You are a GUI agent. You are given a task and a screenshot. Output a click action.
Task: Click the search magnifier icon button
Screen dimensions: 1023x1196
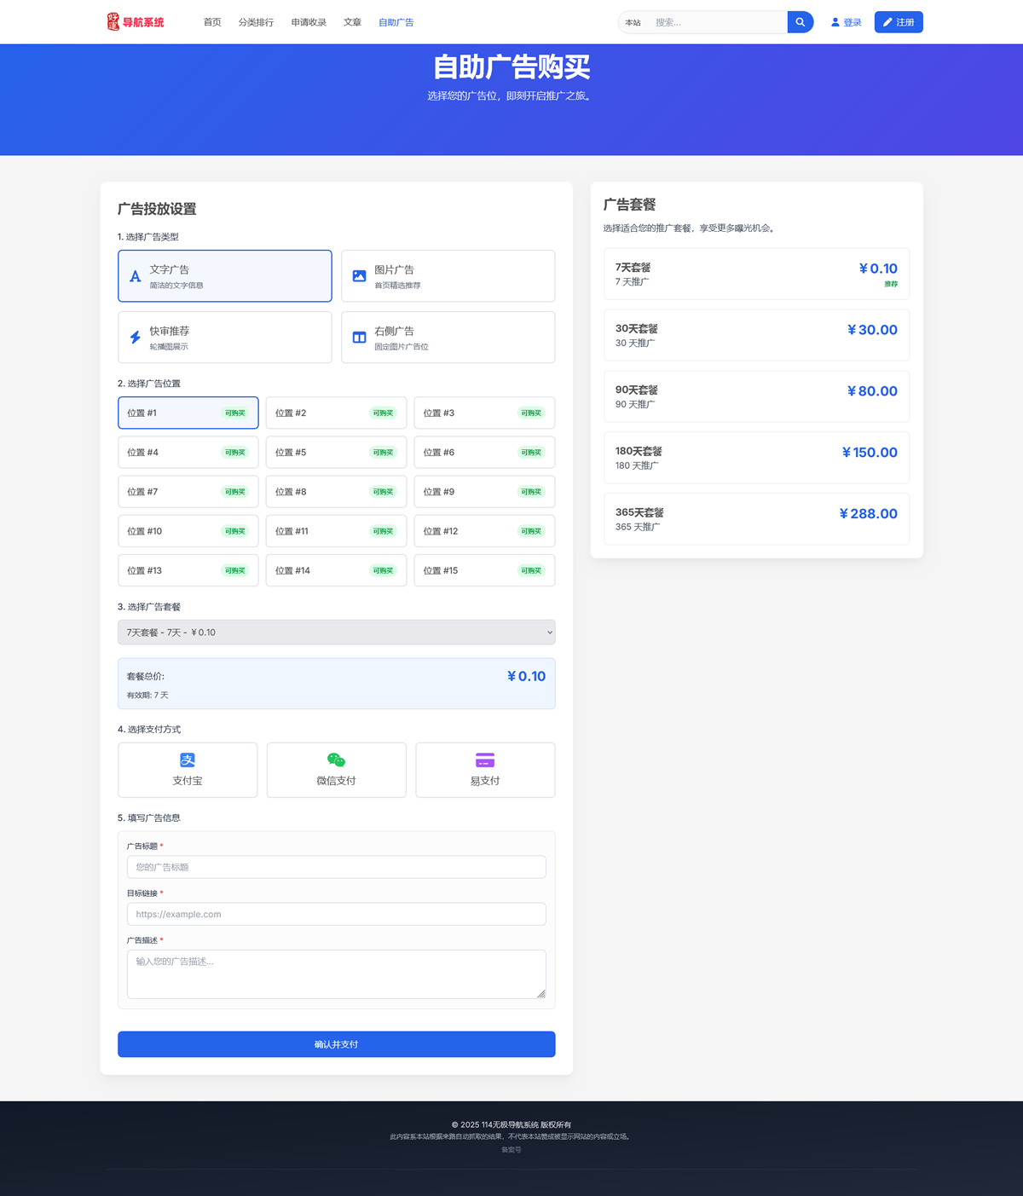800,22
